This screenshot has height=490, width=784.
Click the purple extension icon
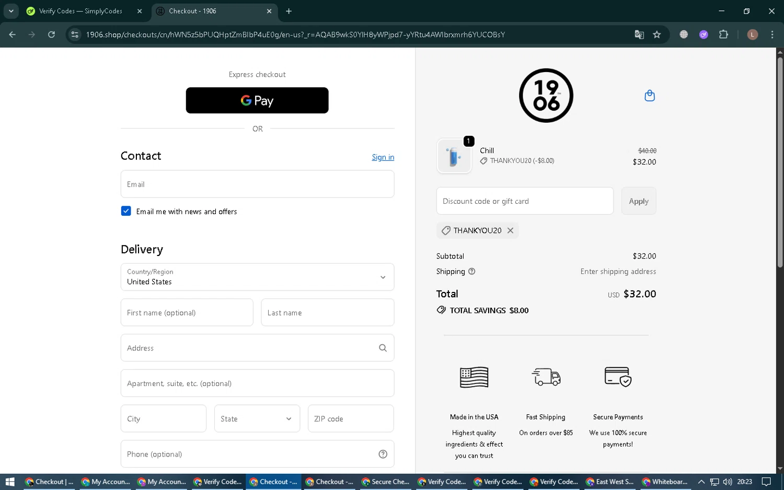click(704, 34)
